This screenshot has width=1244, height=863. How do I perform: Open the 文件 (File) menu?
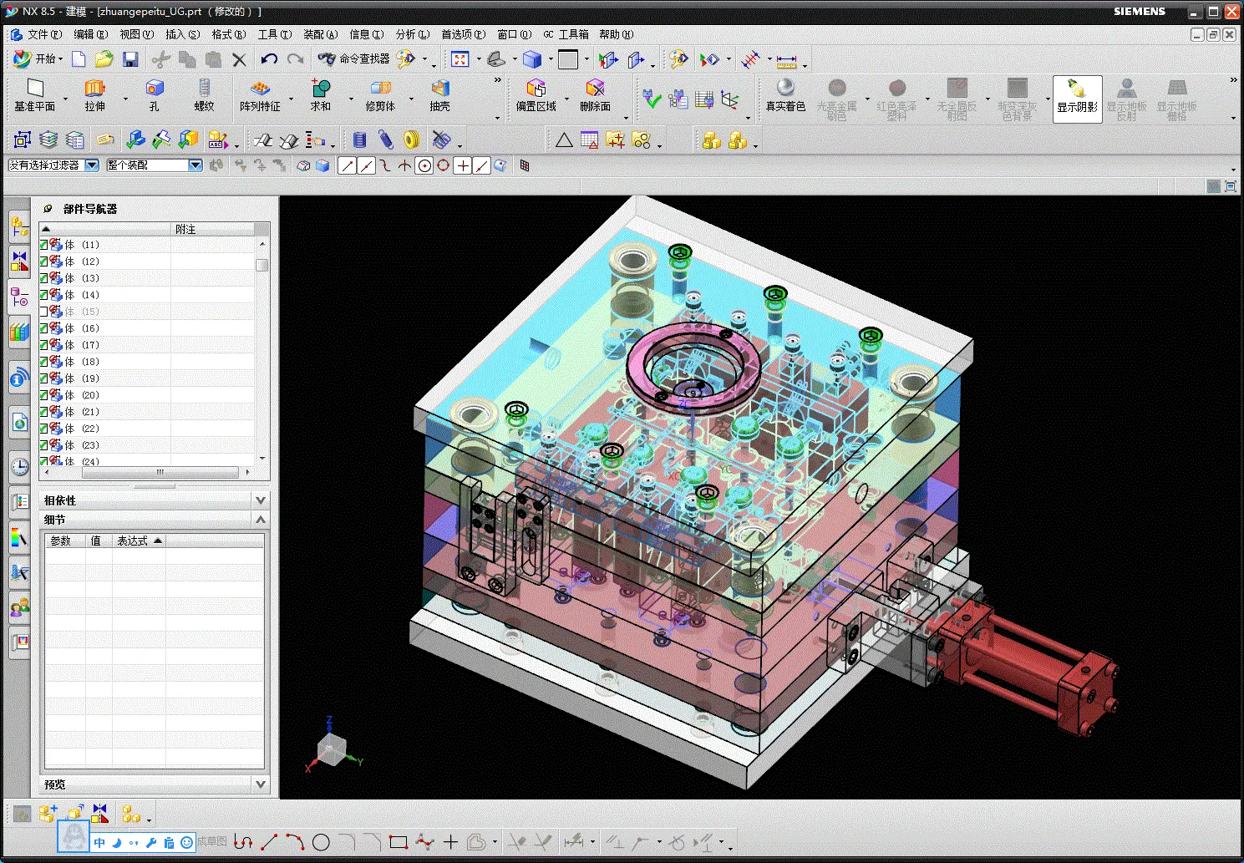(43, 34)
